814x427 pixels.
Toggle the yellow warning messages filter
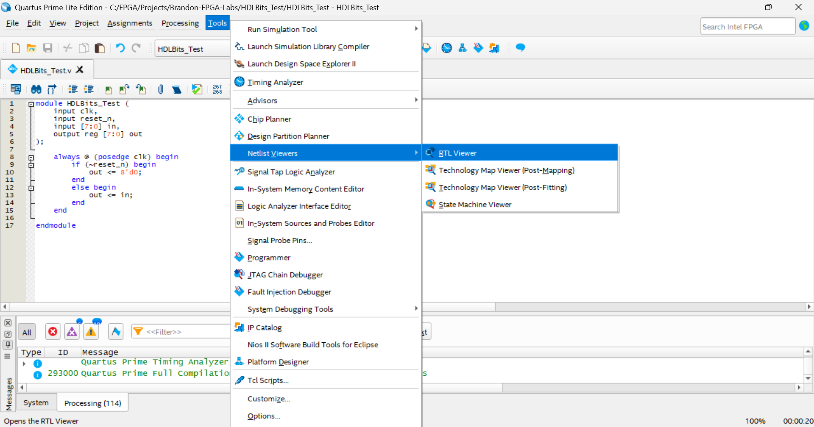(x=91, y=332)
